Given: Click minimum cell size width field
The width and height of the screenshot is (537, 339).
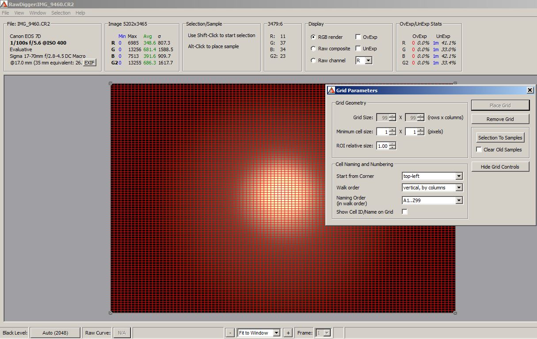Looking at the screenshot, I should point(383,132).
